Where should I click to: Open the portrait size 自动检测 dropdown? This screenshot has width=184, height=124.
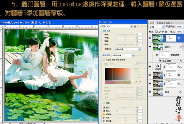coord(128,49)
